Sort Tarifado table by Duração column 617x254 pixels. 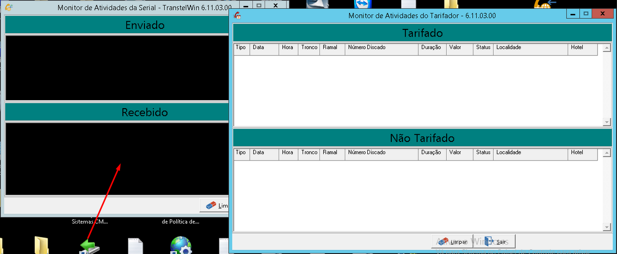432,49
